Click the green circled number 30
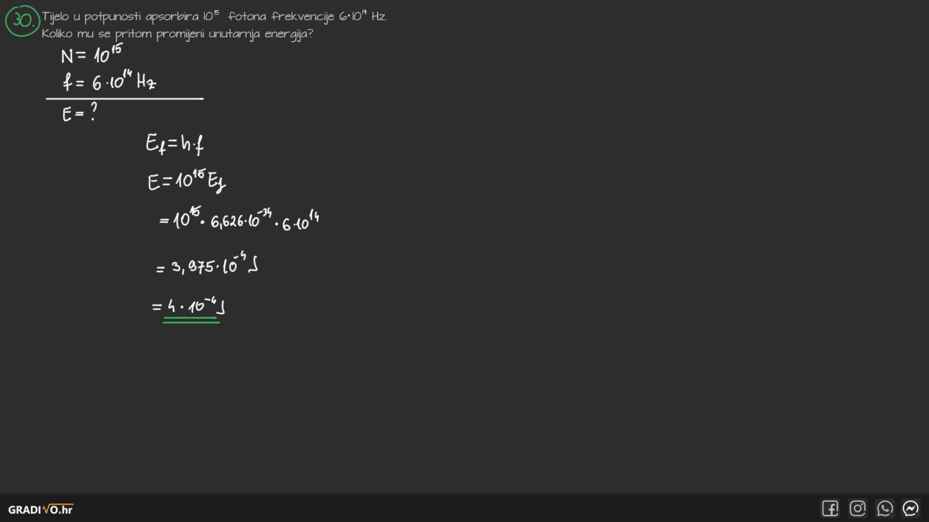The width and height of the screenshot is (929, 522). [22, 21]
